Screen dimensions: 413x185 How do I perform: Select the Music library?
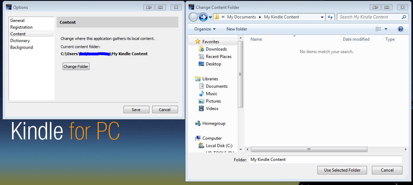coord(212,93)
